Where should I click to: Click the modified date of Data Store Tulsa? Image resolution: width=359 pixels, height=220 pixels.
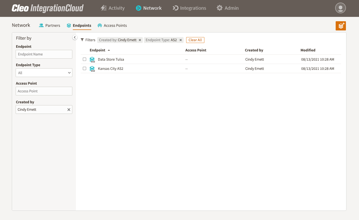[x=318, y=59]
